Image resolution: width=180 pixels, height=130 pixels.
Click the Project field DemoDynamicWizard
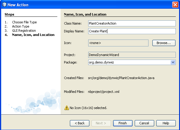pos(131,55)
